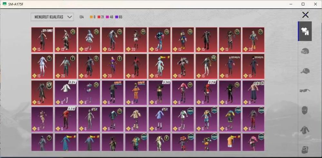The width and height of the screenshot is (322, 158).
Task: Select the pink-haired outfit with 19 badge, purple tile
Action: click(x=183, y=93)
